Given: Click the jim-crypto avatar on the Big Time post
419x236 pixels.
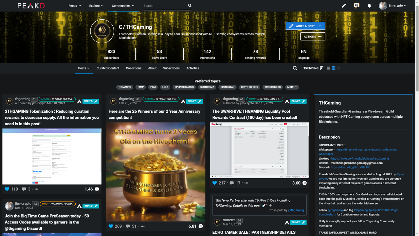Looking at the screenshot, I should [9, 206].
